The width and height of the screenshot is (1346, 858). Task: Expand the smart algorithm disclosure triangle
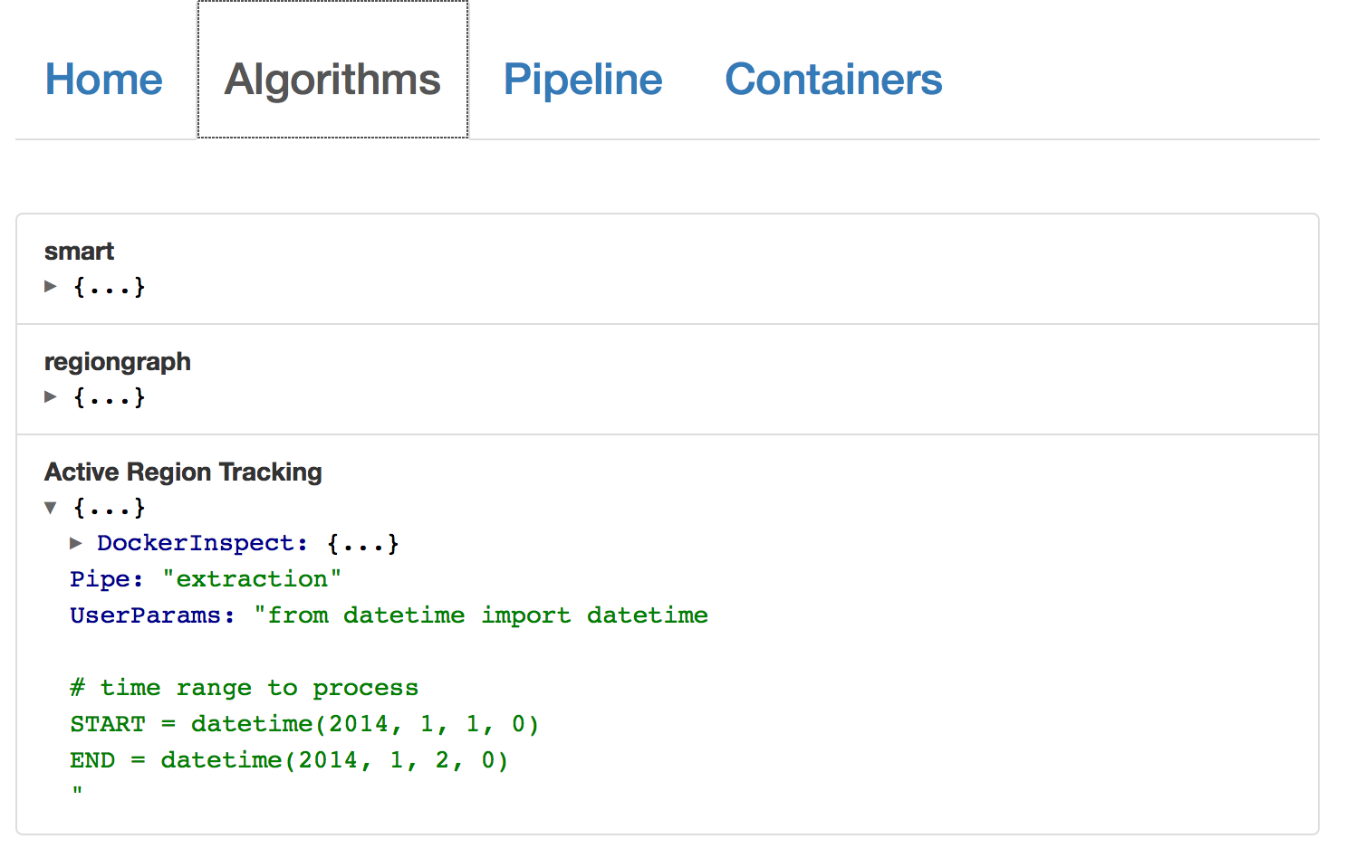(51, 287)
